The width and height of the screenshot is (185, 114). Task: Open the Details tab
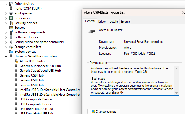[x=113, y=22]
